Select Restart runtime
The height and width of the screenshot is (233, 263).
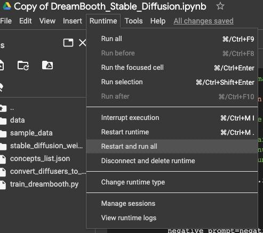(172, 132)
